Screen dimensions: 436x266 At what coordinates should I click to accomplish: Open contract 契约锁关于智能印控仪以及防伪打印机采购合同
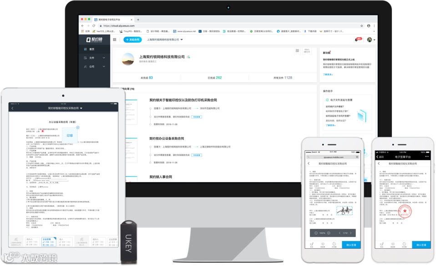pos(183,100)
